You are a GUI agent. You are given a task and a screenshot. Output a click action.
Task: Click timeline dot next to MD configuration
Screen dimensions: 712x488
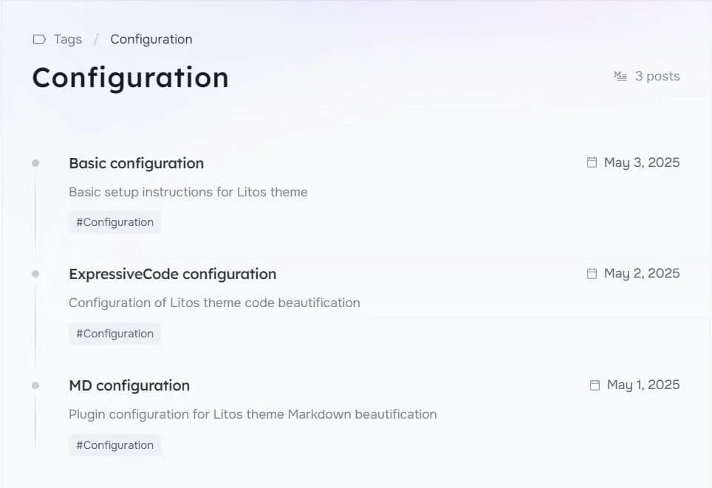coord(35,385)
